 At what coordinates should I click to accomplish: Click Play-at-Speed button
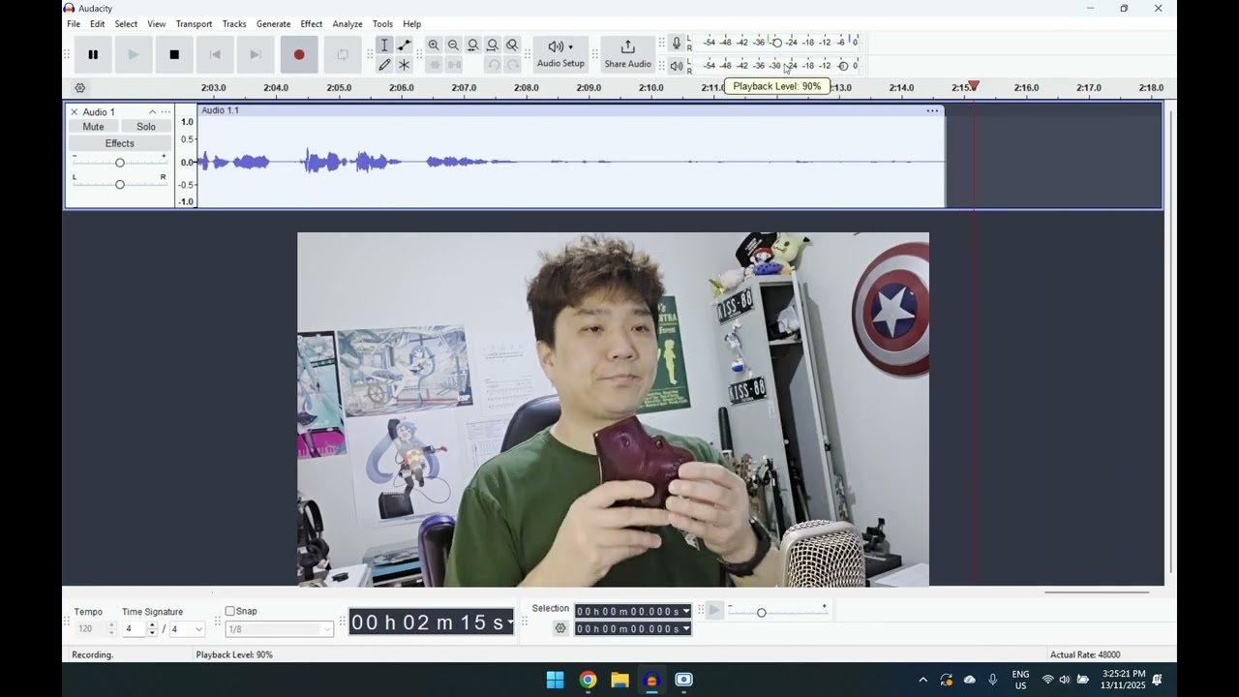coord(714,611)
